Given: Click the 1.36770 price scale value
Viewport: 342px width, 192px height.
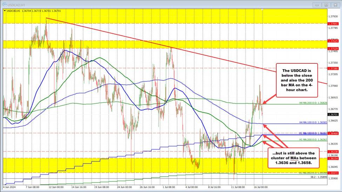Looking at the screenshot, I should pos(333,109).
